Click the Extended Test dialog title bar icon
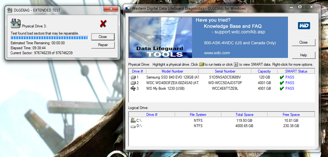 10,10
